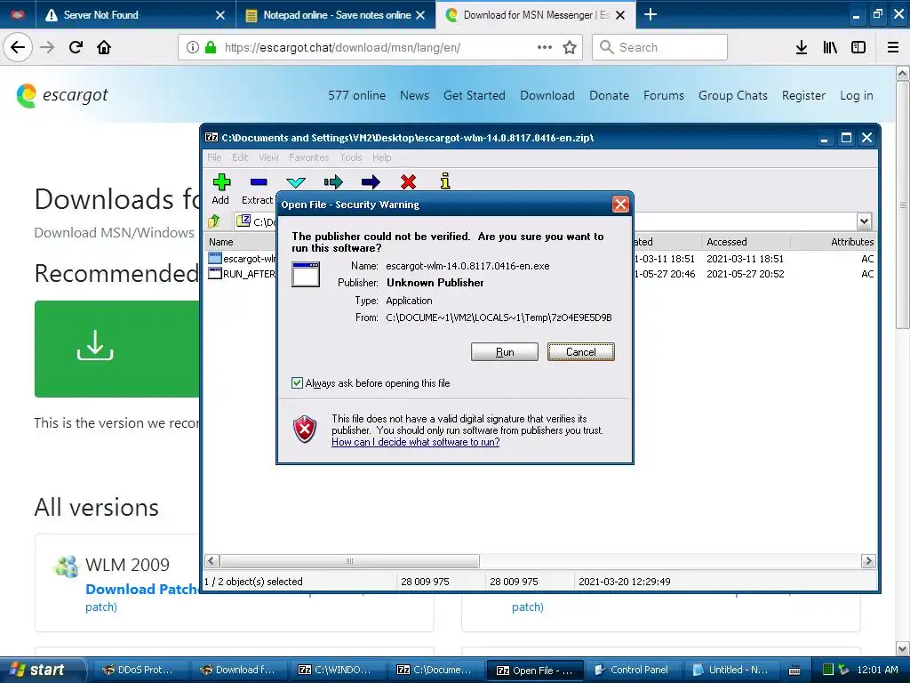910x683 pixels.
Task: Open the News page link
Action: tap(414, 95)
